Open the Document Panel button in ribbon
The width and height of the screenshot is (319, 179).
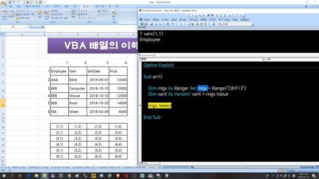tap(114, 14)
